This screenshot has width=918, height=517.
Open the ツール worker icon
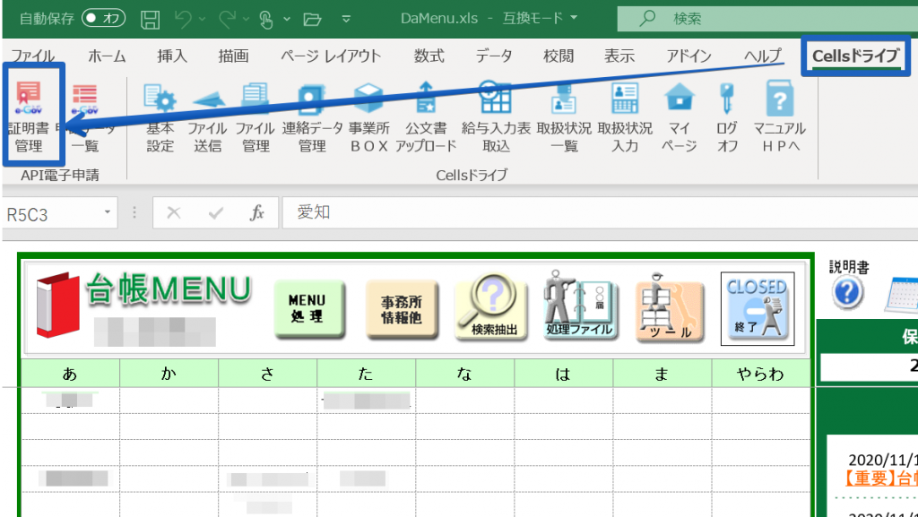click(x=669, y=308)
